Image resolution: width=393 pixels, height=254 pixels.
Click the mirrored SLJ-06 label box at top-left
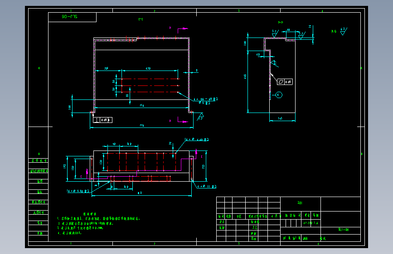tap(72, 17)
